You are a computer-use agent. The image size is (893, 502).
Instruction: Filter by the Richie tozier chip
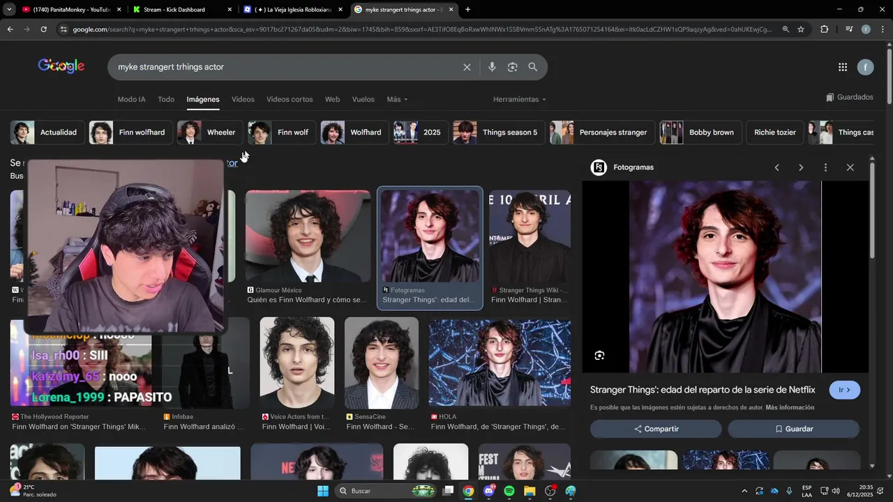click(x=774, y=132)
